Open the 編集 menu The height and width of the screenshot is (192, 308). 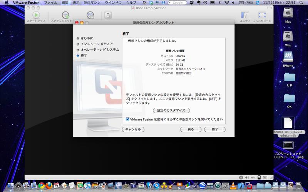point(65,3)
